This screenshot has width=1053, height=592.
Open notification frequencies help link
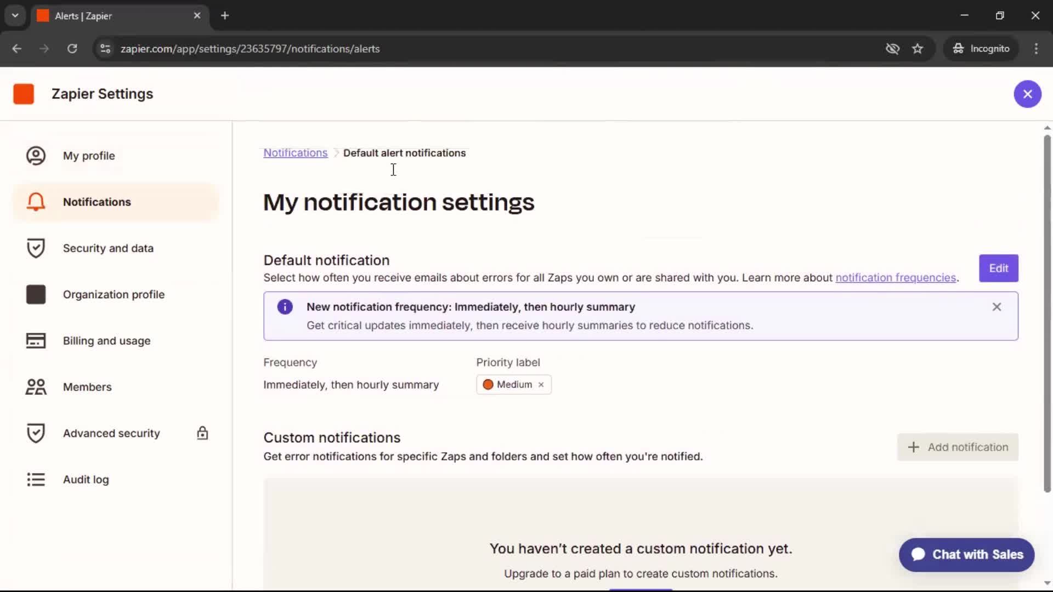[896, 277]
